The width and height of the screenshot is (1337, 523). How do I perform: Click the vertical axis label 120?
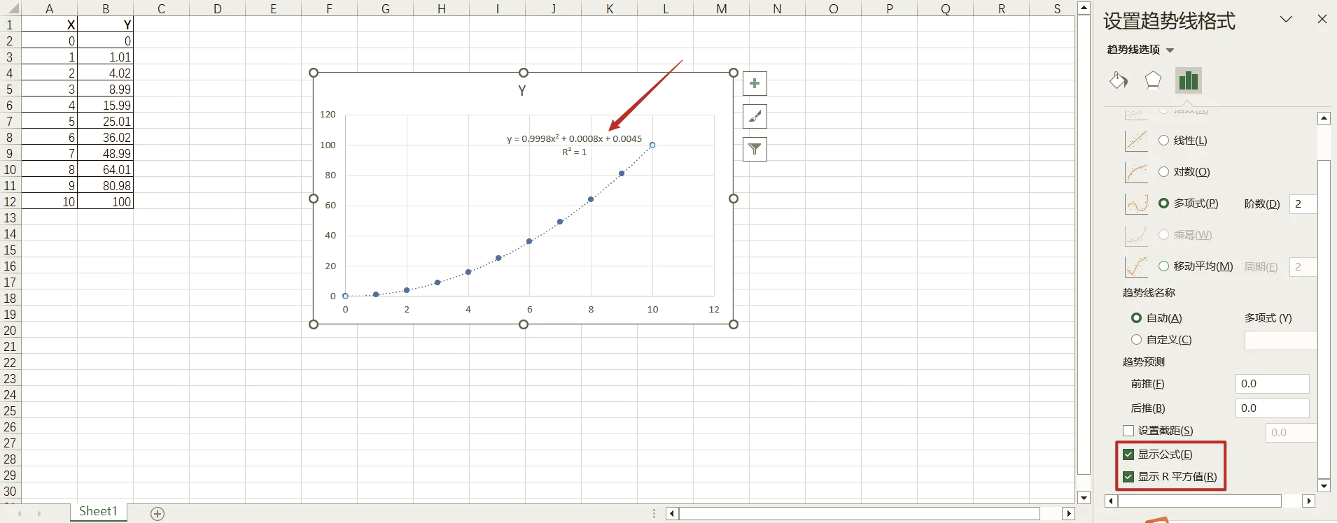pyautogui.click(x=328, y=115)
